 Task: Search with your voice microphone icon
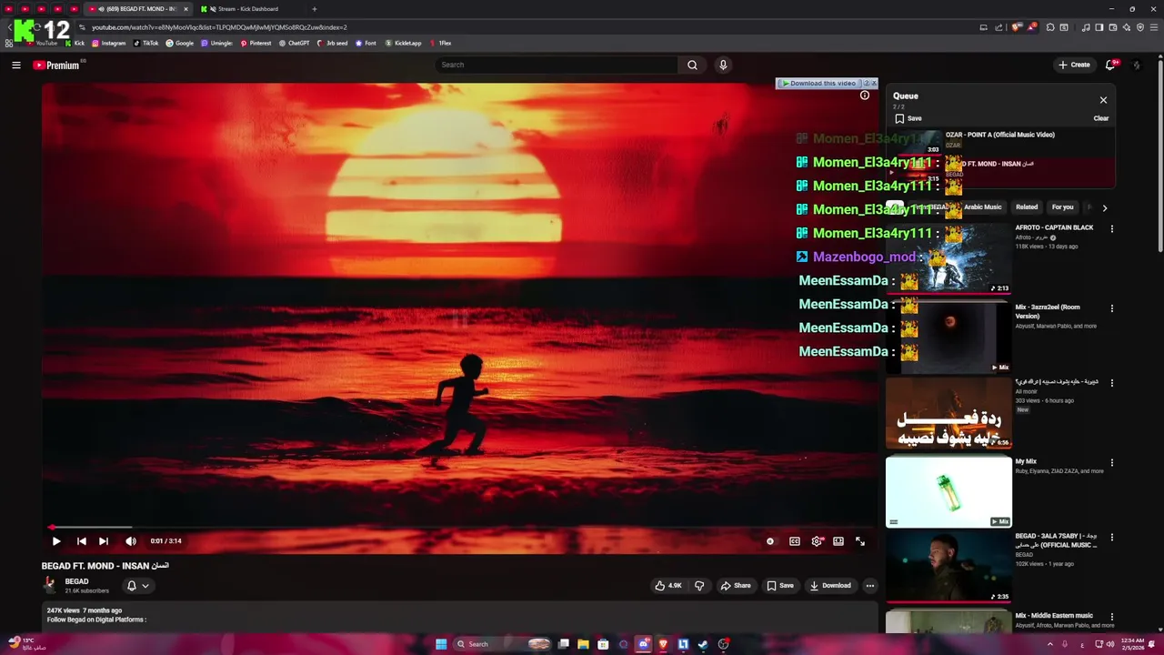pyautogui.click(x=723, y=65)
